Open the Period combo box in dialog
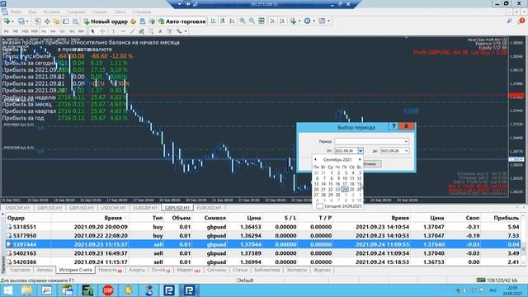Screen dimensions: 528x297 (371, 141)
